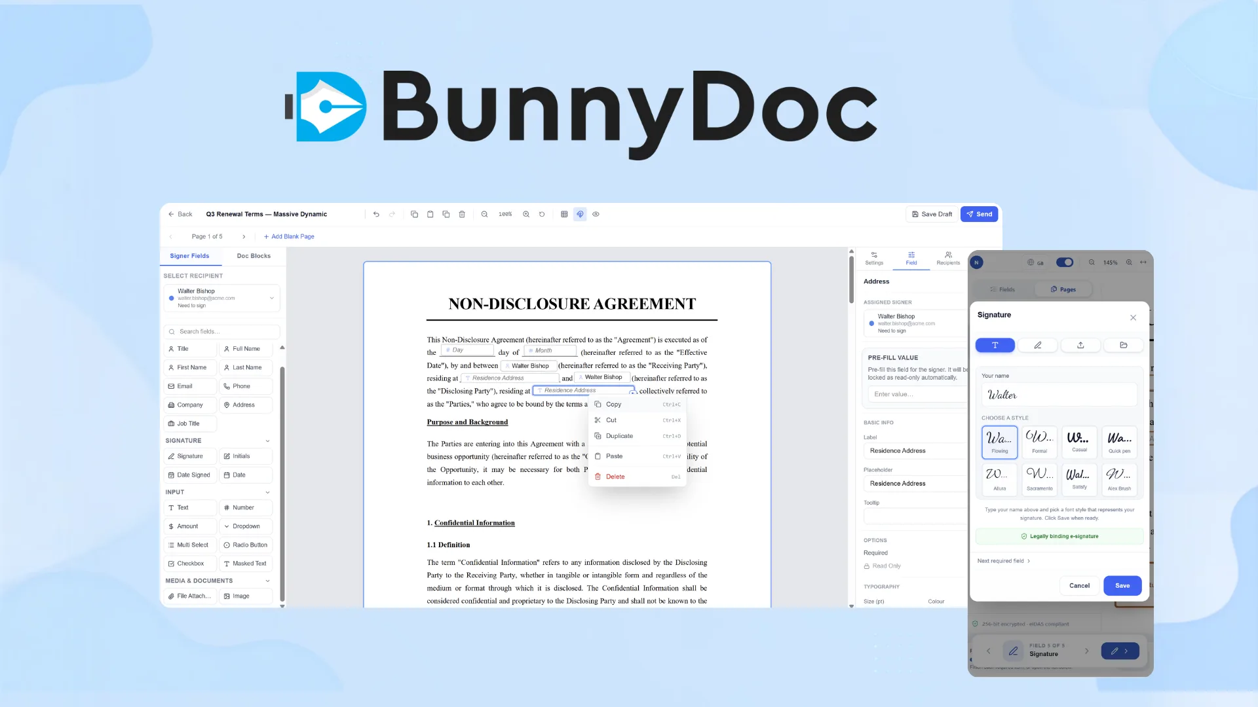Go back using the Back arrow
The image size is (1258, 707).
180,214
